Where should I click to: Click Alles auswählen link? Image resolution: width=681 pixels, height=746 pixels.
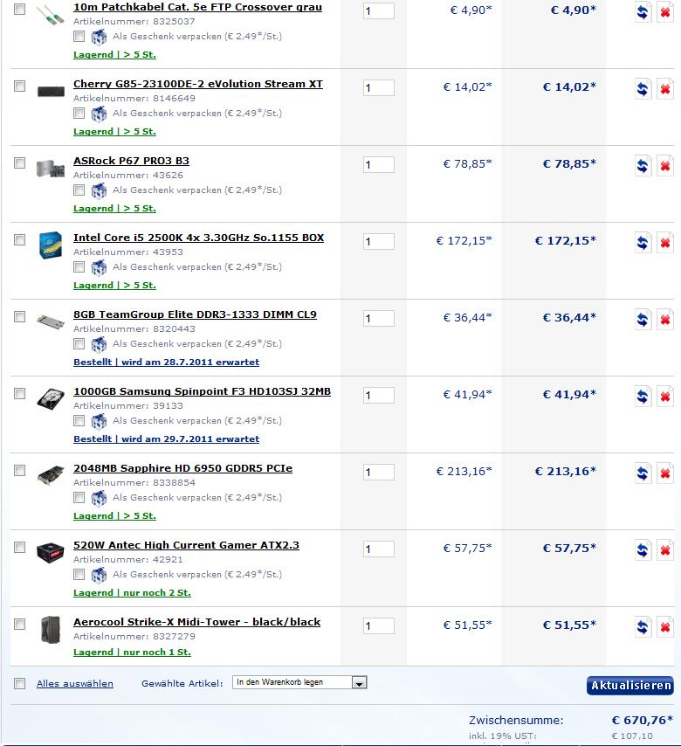point(75,684)
